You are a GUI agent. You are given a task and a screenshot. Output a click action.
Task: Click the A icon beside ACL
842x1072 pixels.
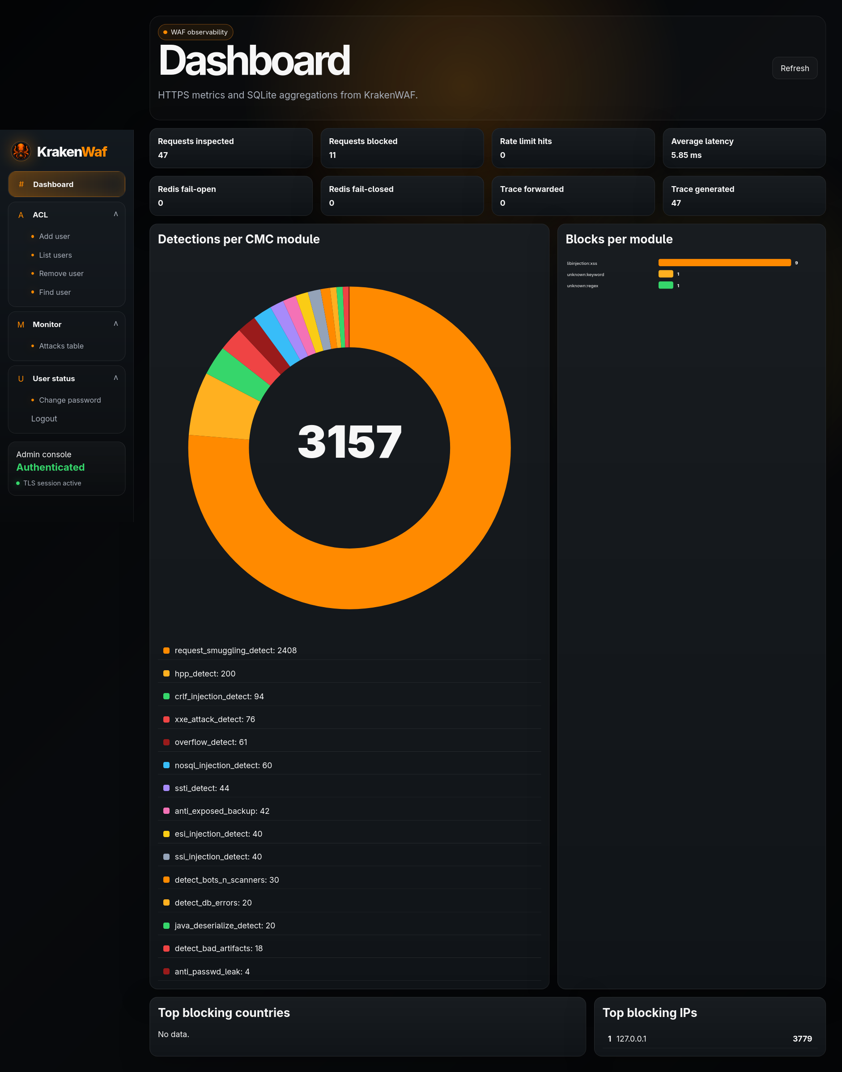pos(21,215)
